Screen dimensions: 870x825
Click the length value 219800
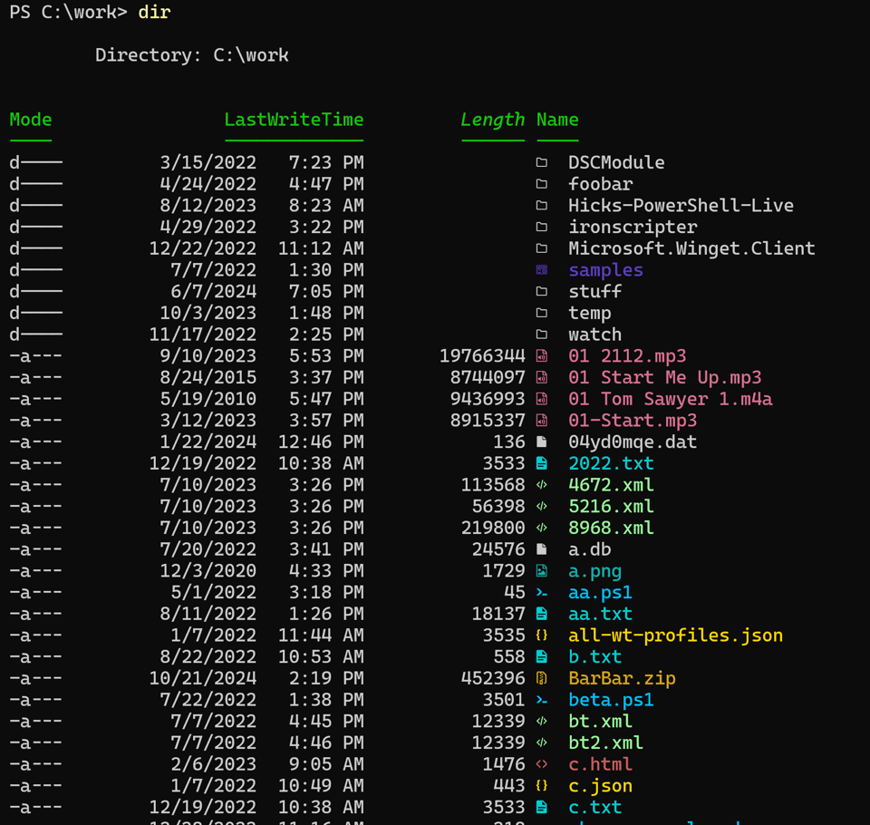(x=493, y=528)
